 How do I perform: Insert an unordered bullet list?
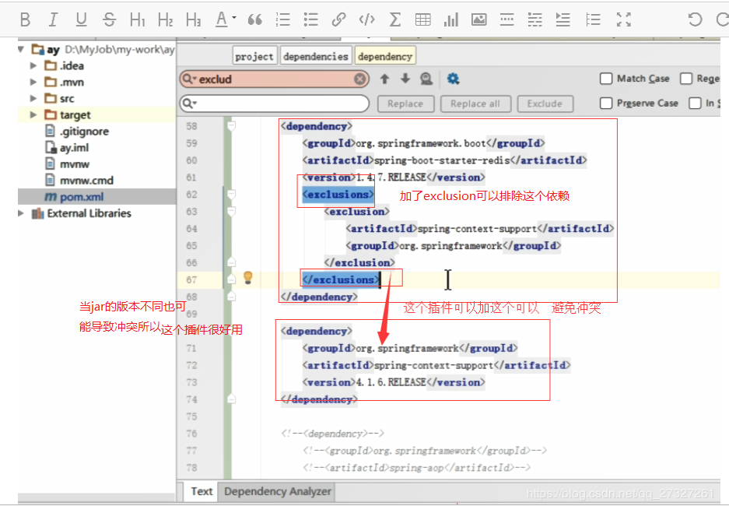tap(310, 19)
